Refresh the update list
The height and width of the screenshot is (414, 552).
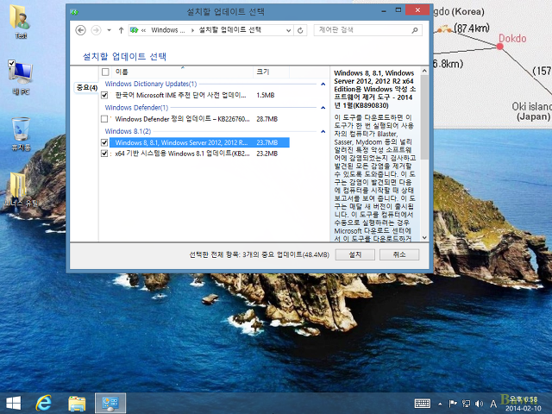pos(300,30)
